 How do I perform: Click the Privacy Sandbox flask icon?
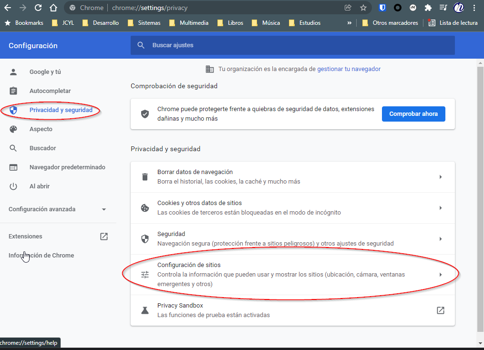click(145, 310)
